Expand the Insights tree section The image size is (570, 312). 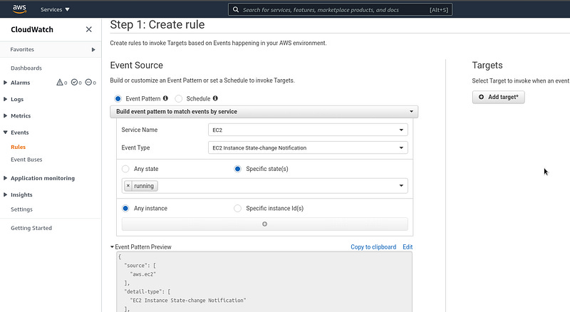click(x=5, y=194)
